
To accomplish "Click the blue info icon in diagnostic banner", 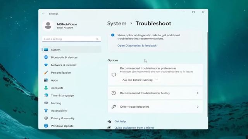I will [113, 35].
